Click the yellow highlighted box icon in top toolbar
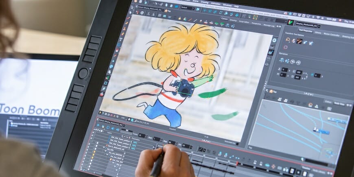The width and height of the screenshot is (354, 177). [x=255, y=17]
